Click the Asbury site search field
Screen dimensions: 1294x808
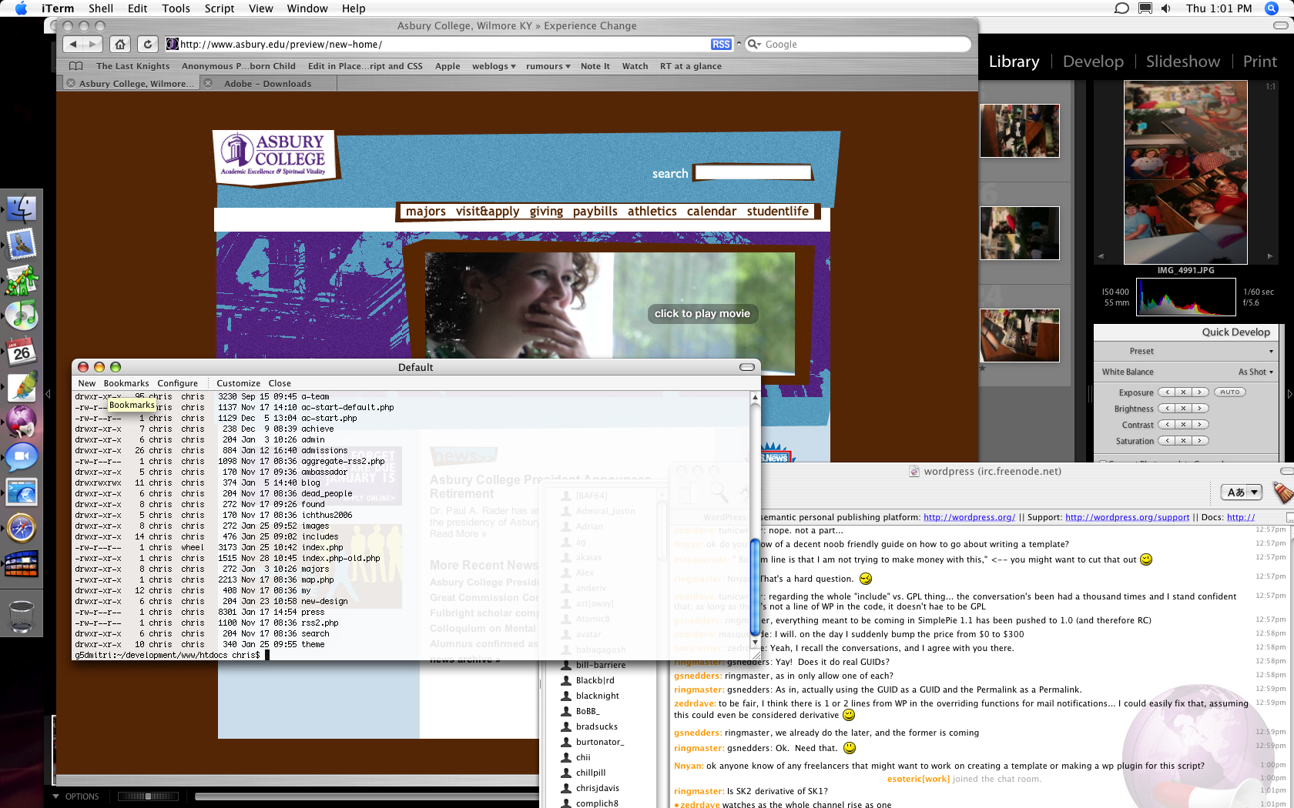coord(753,172)
